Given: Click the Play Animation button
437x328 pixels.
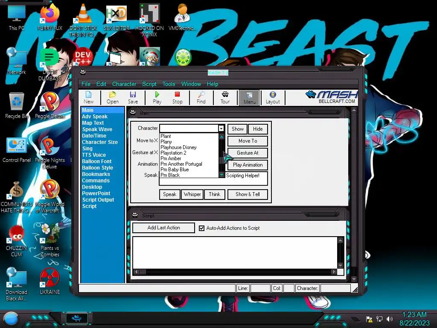Looking at the screenshot, I should click(248, 165).
